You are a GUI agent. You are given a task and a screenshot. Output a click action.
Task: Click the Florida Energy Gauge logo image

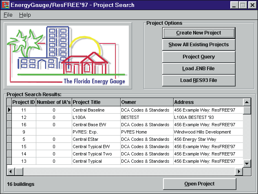tap(68, 56)
